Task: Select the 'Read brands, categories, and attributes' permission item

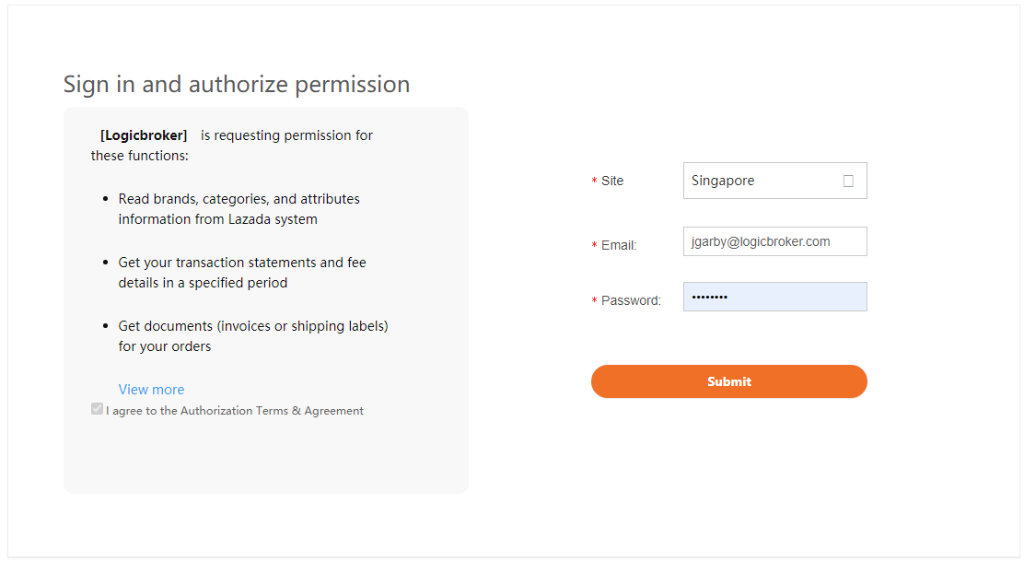Action: click(239, 209)
